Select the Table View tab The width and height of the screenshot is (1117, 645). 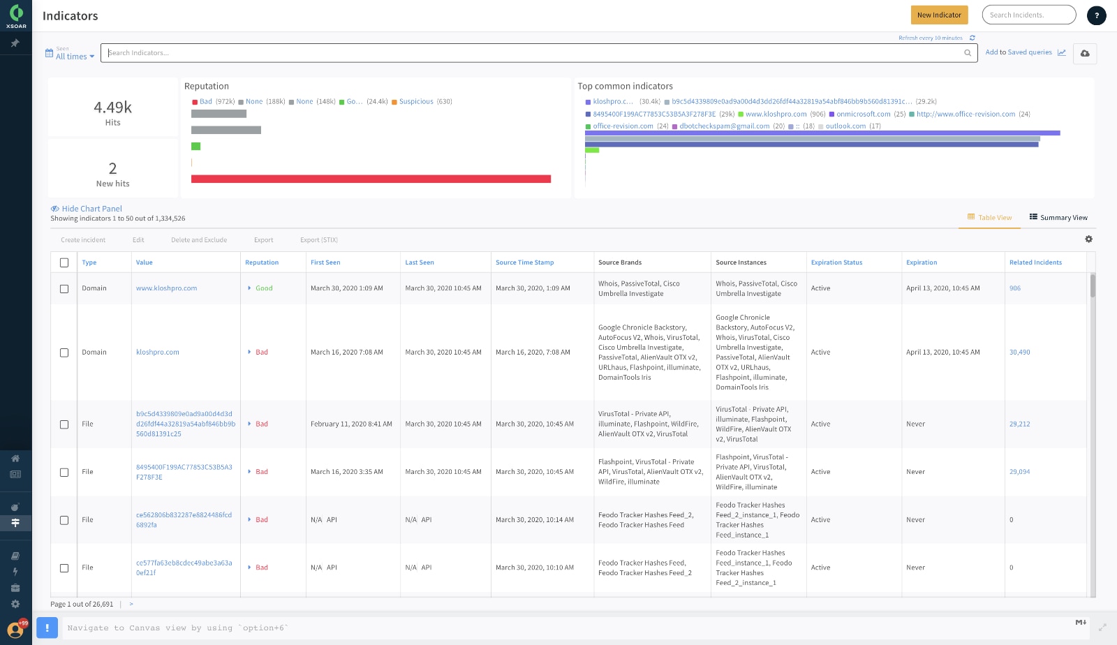coord(989,218)
